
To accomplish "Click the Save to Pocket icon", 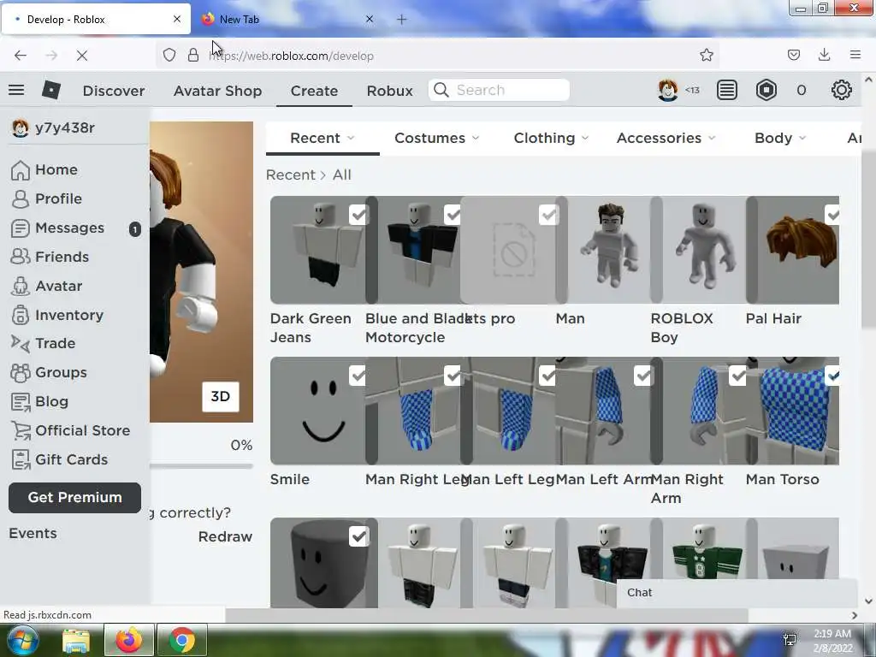I will (x=793, y=55).
